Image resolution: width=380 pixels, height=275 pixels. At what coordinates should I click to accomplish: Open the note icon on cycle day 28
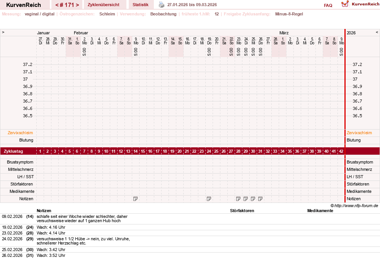(x=238, y=199)
